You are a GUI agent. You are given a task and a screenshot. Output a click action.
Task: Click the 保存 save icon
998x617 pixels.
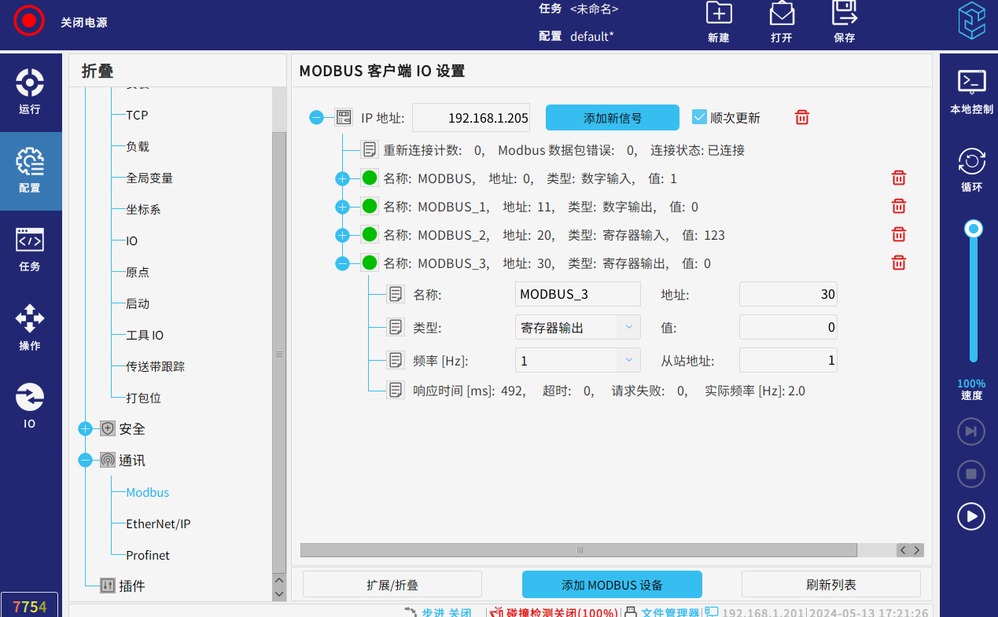pos(844,14)
